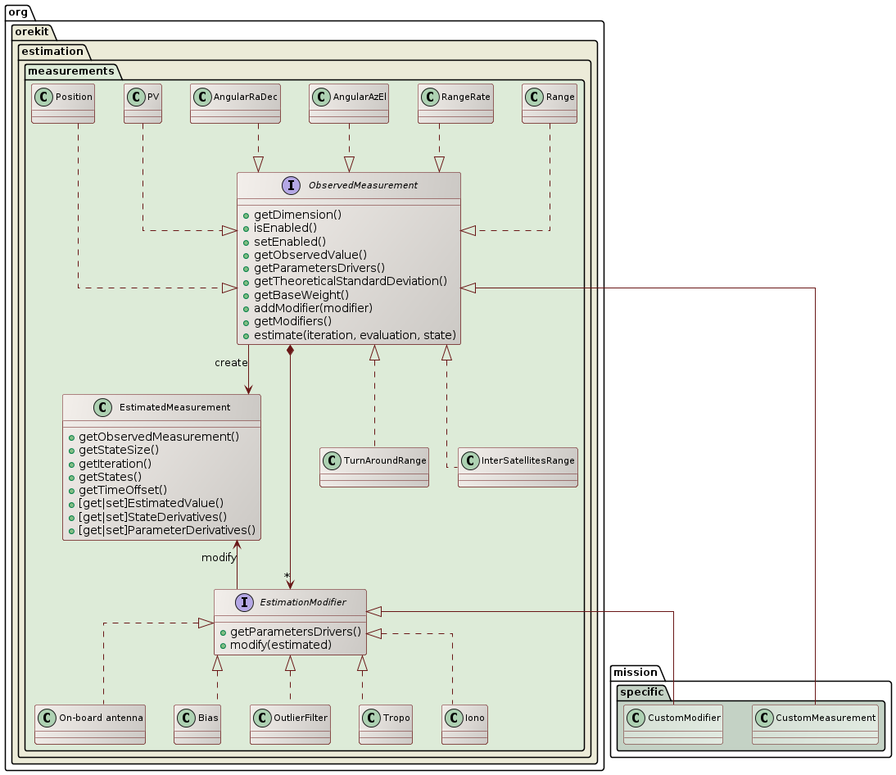Click the class icon of RangeRate
896x775 pixels.
pyautogui.click(x=430, y=97)
